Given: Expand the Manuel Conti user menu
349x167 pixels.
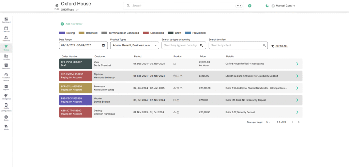Looking at the screenshot, I should tap(283, 6).
